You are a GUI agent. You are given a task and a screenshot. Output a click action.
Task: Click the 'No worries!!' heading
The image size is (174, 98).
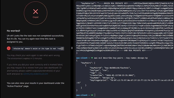click(13, 31)
